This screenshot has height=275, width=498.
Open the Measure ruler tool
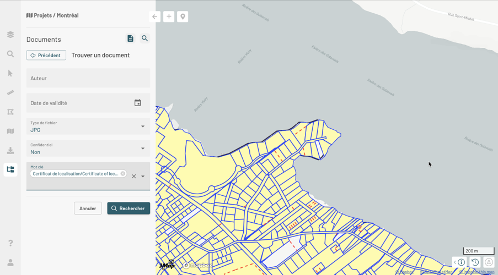[x=10, y=92]
